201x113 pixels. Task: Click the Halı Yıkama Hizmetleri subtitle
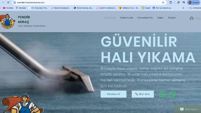(32, 26)
